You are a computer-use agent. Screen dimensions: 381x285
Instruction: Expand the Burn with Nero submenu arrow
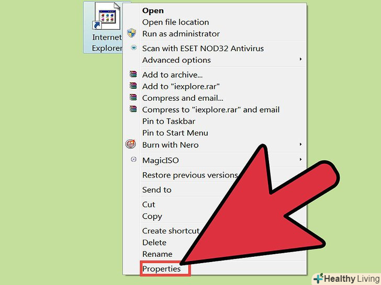300,145
